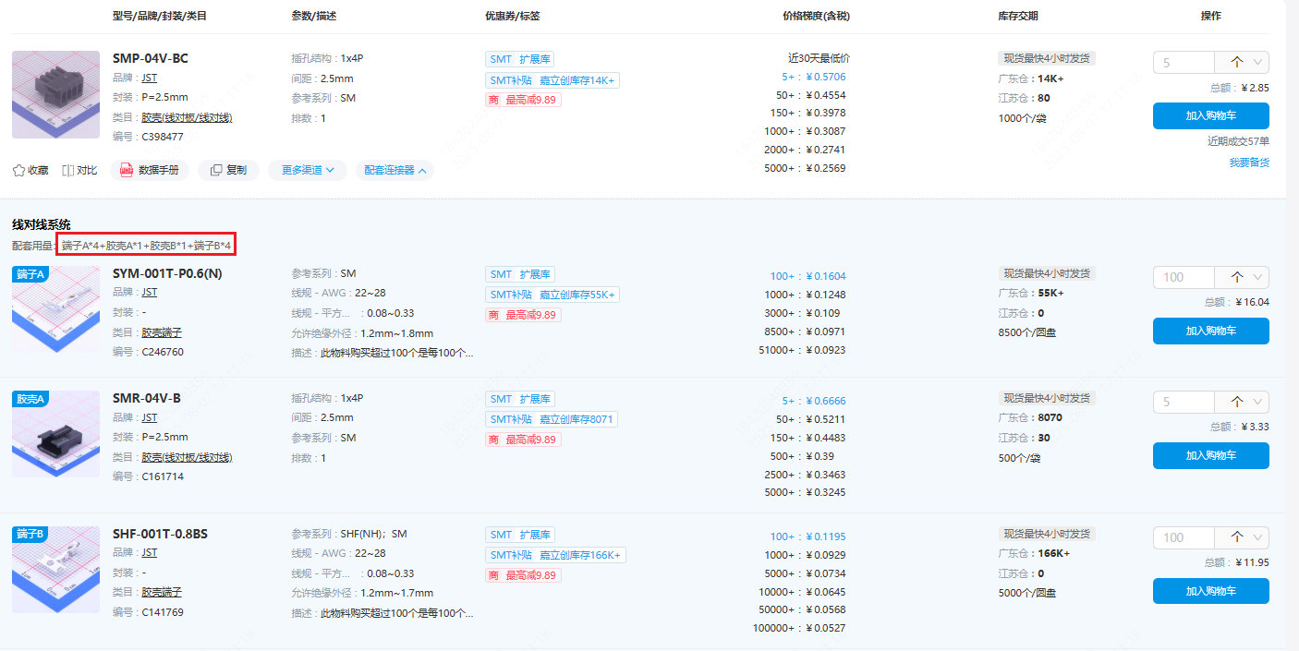Image resolution: width=1299 pixels, height=651 pixels.
Task: Click the star 收藏 favorite icon
Action: pos(18,170)
